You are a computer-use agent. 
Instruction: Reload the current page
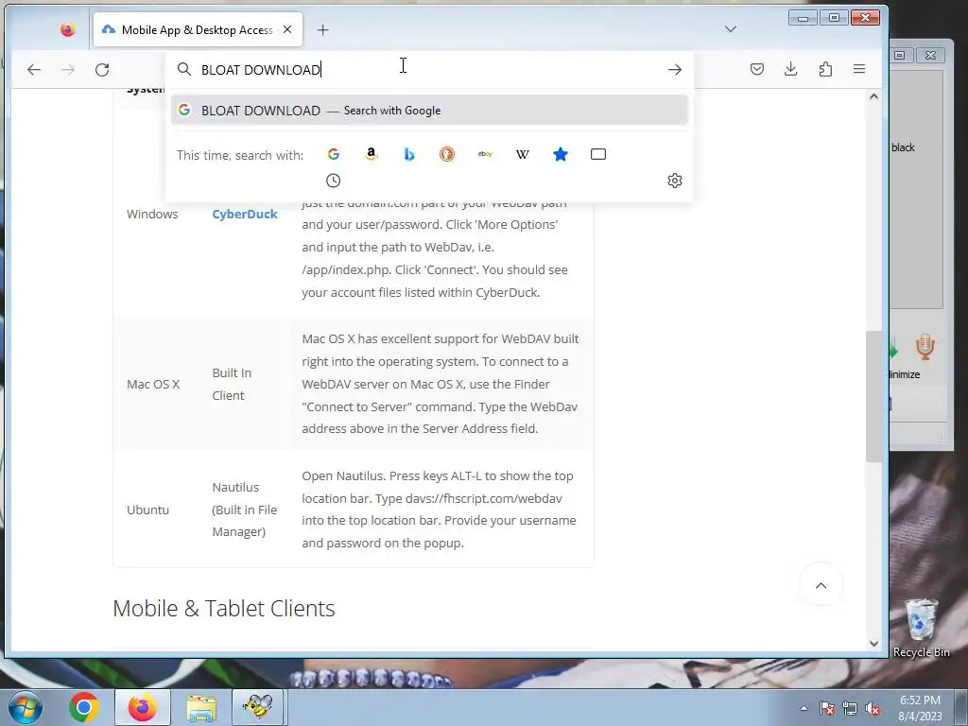[102, 70]
